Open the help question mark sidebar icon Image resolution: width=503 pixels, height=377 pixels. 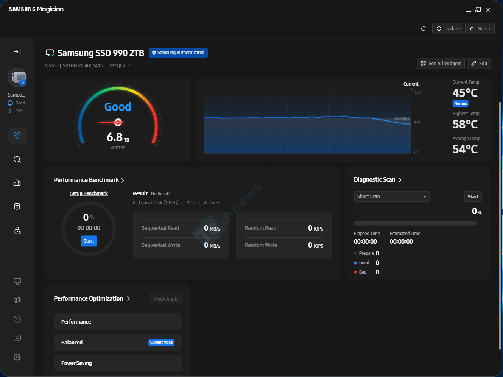17,319
